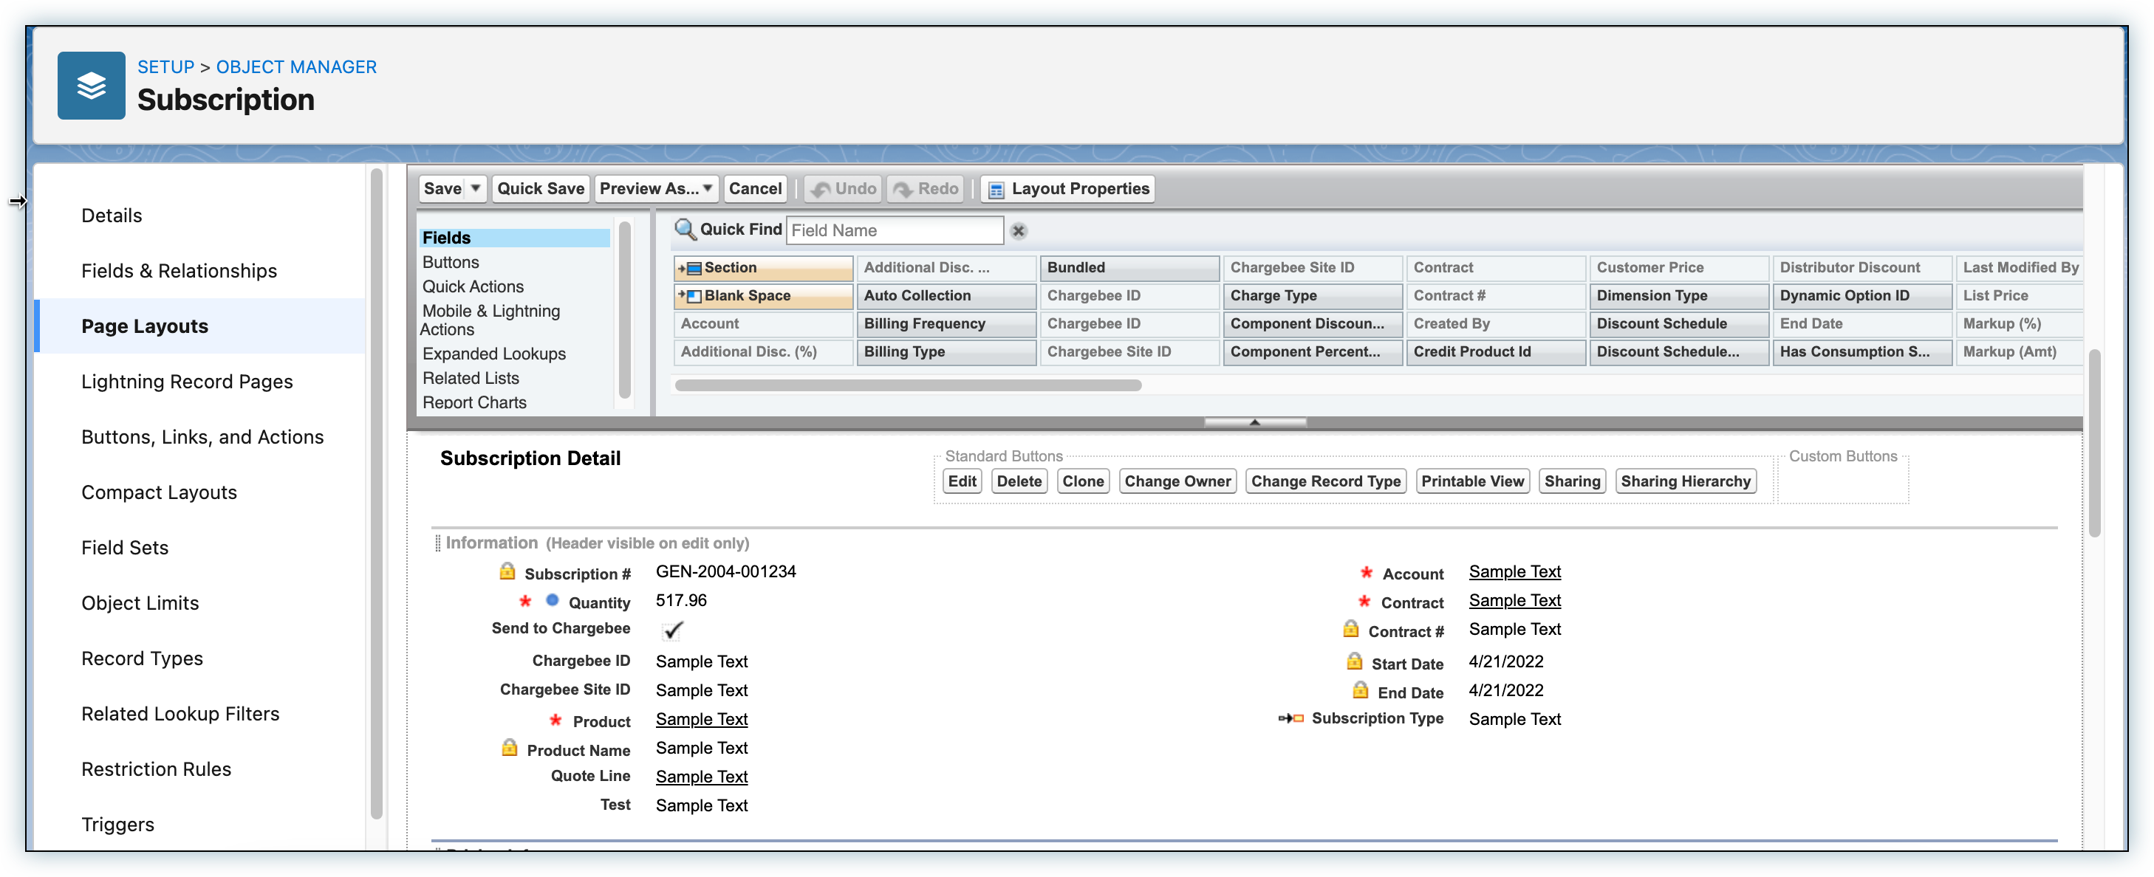The image size is (2154, 877).
Task: Clear the Quick Find field with X icon
Action: (1018, 231)
